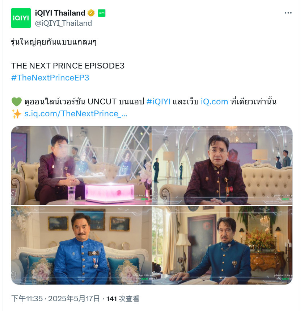Image resolution: width=304 pixels, height=311 pixels.
Task: Open photo of man at desk in teal jacket
Action: coord(223,245)
